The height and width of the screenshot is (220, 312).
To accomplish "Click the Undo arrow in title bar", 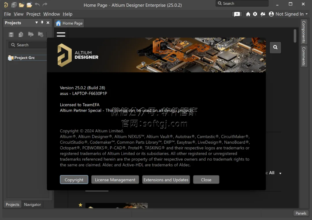I will pyautogui.click(x=37, y=4).
